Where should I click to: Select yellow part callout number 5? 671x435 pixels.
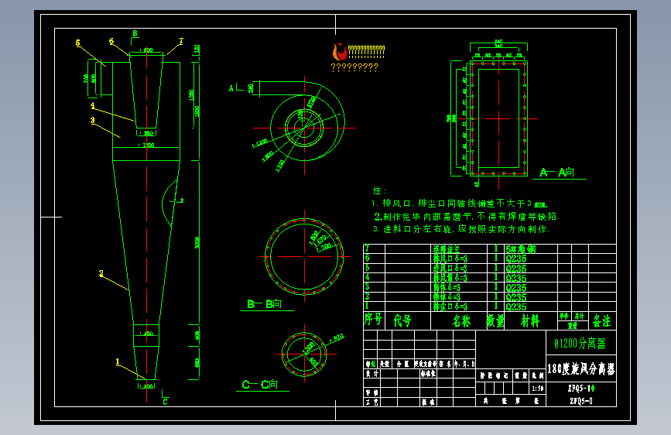78,43
